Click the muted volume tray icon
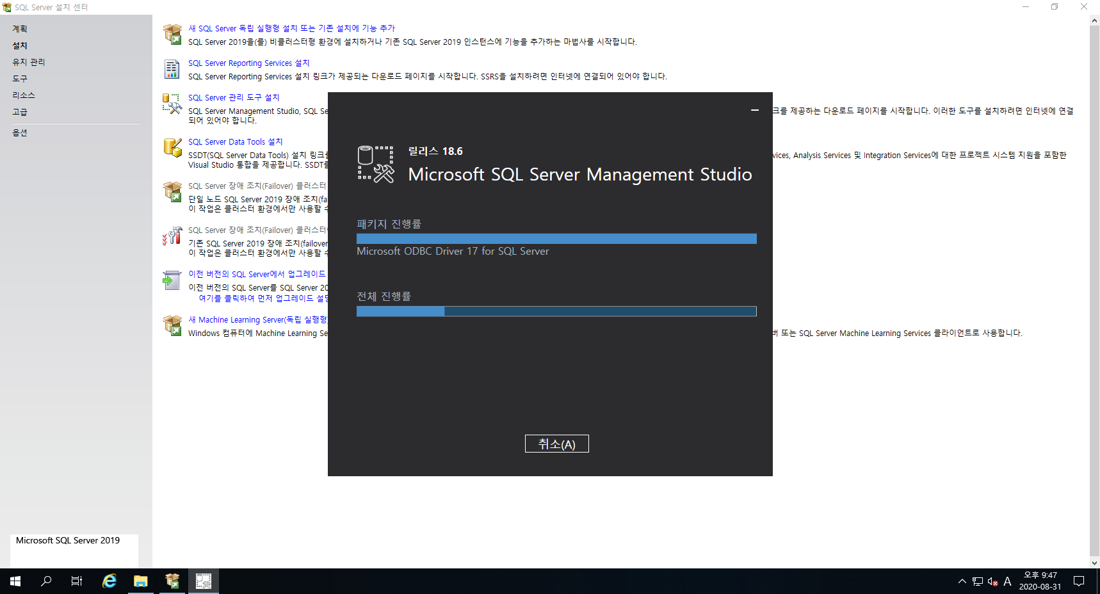Image resolution: width=1100 pixels, height=594 pixels. tap(993, 581)
